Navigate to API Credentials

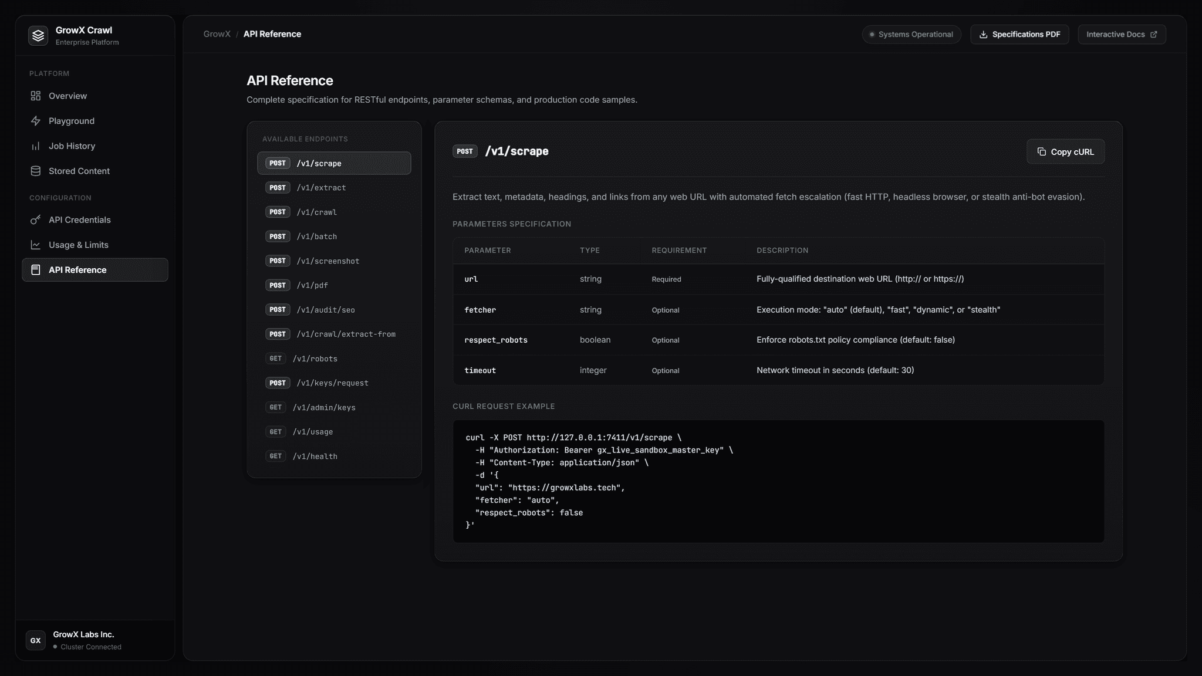[95, 219]
